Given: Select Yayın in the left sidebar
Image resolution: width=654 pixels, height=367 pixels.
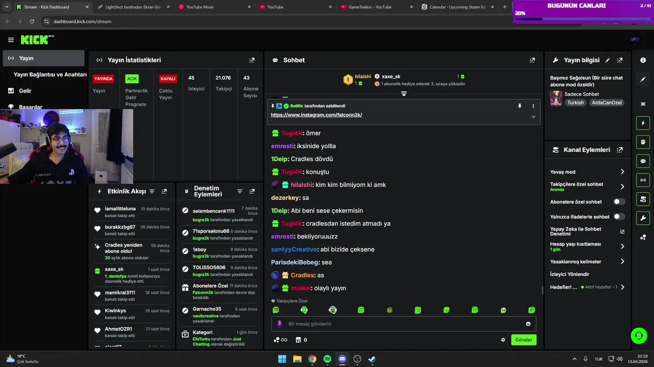Looking at the screenshot, I should click(43, 58).
